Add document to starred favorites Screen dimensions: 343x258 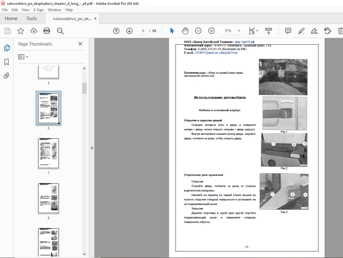coord(21,31)
